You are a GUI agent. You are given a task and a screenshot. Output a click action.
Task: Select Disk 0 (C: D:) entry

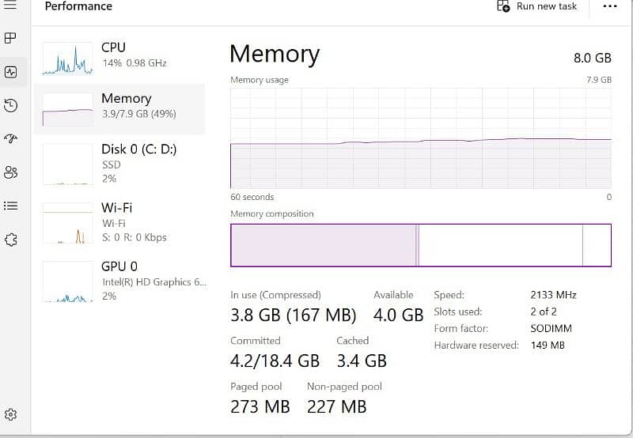123,163
